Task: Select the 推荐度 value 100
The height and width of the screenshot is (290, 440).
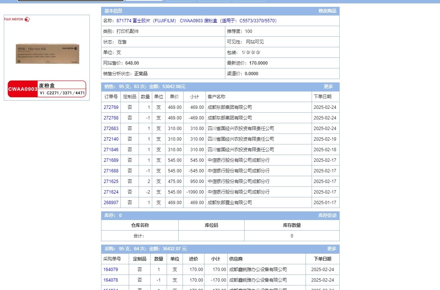Action: click(249, 31)
